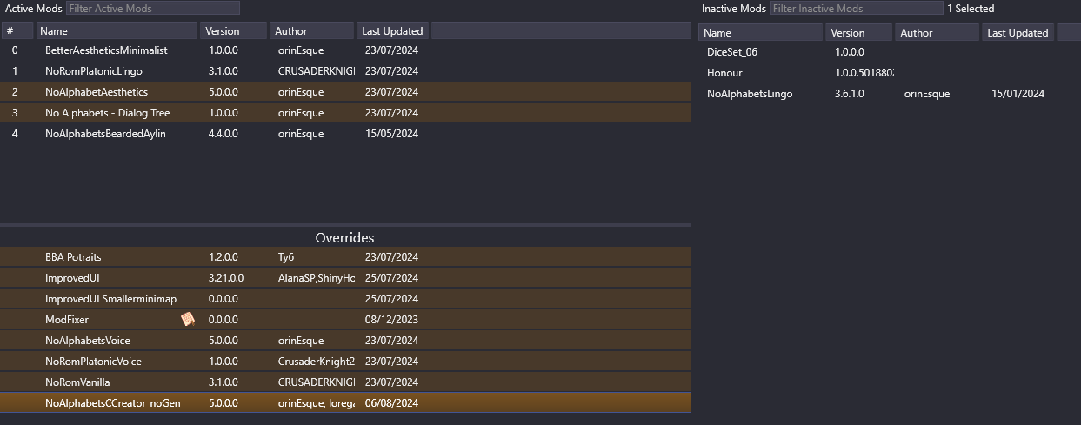This screenshot has height=425, width=1081.
Task: Sort inactive mods by Name column header
Action: coord(760,33)
